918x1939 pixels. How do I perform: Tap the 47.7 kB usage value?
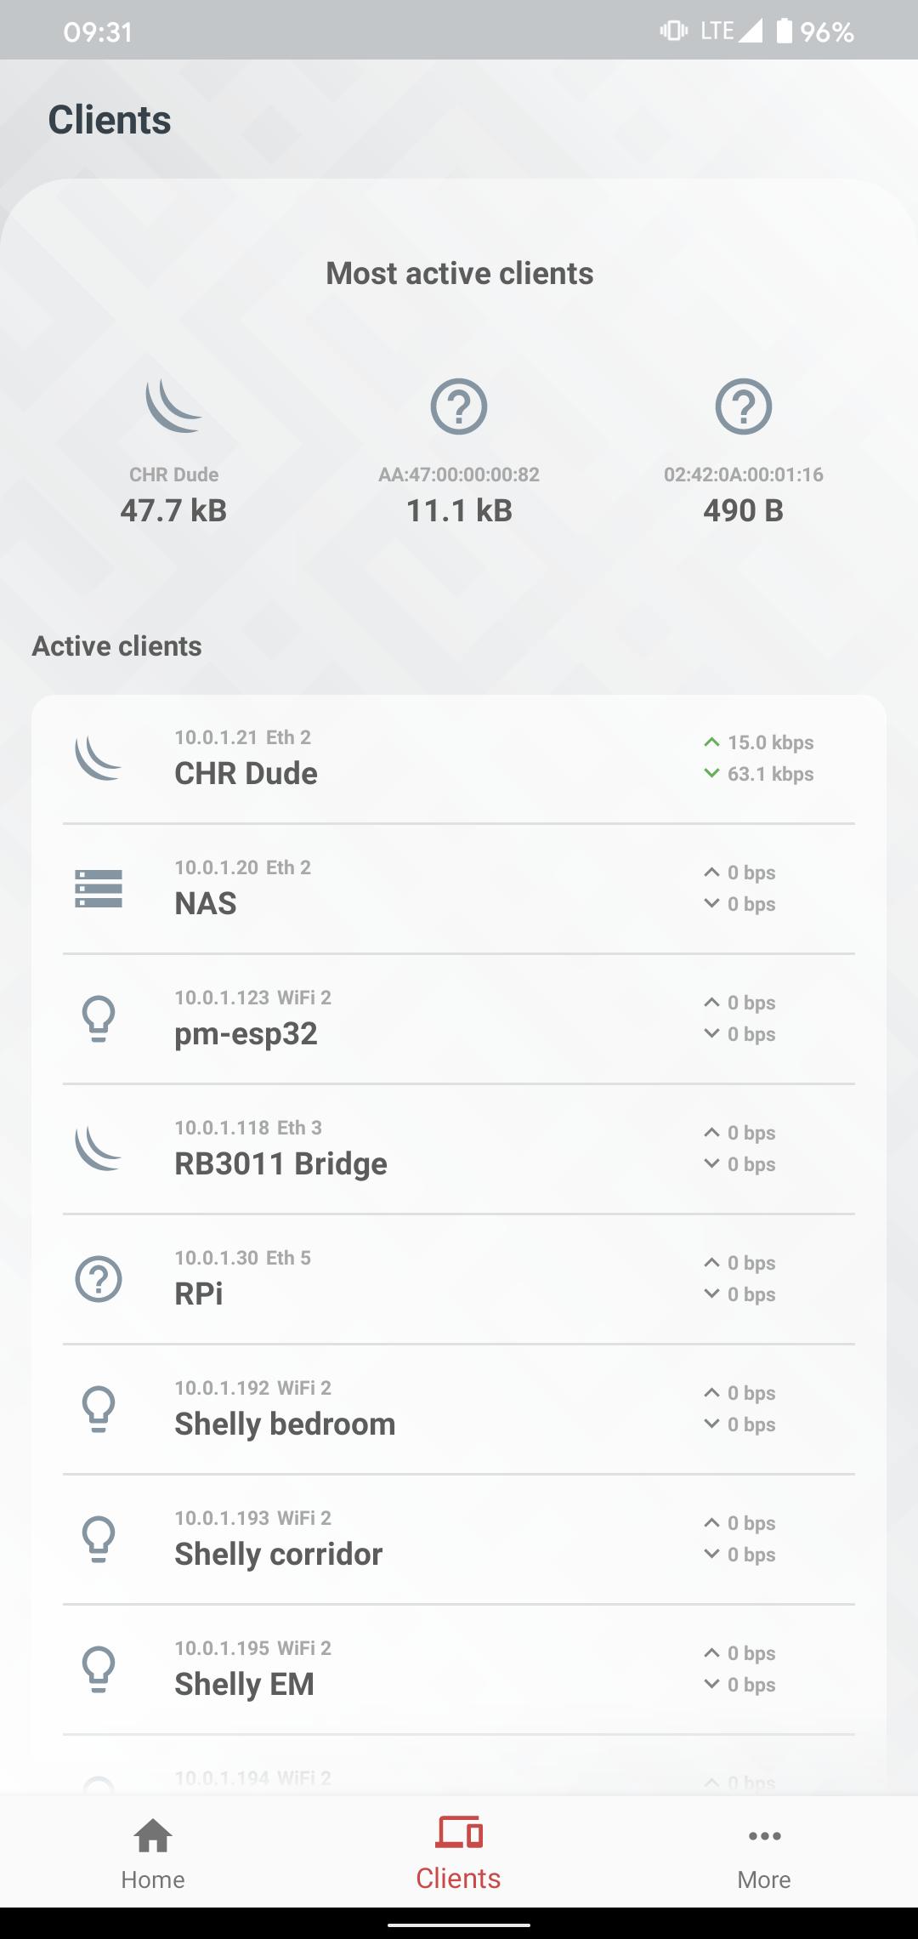[173, 510]
